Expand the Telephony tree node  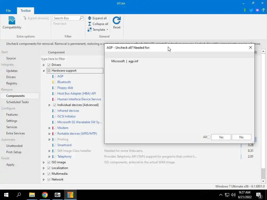tap(49, 157)
